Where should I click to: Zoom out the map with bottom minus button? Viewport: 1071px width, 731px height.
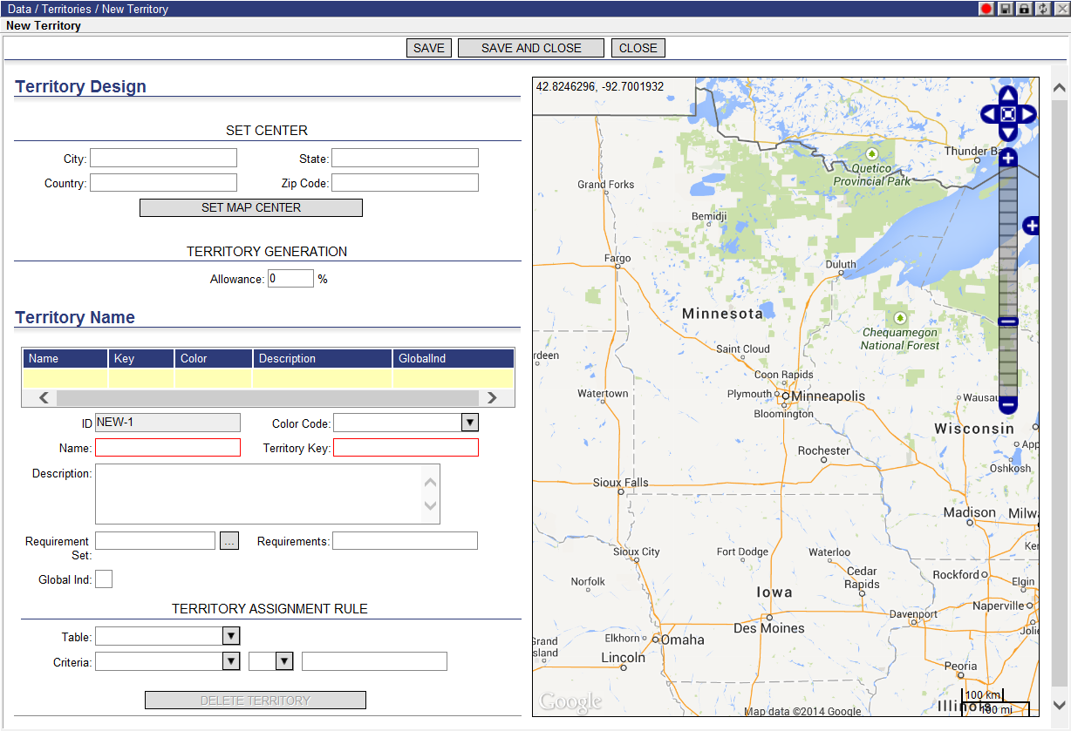click(1008, 404)
